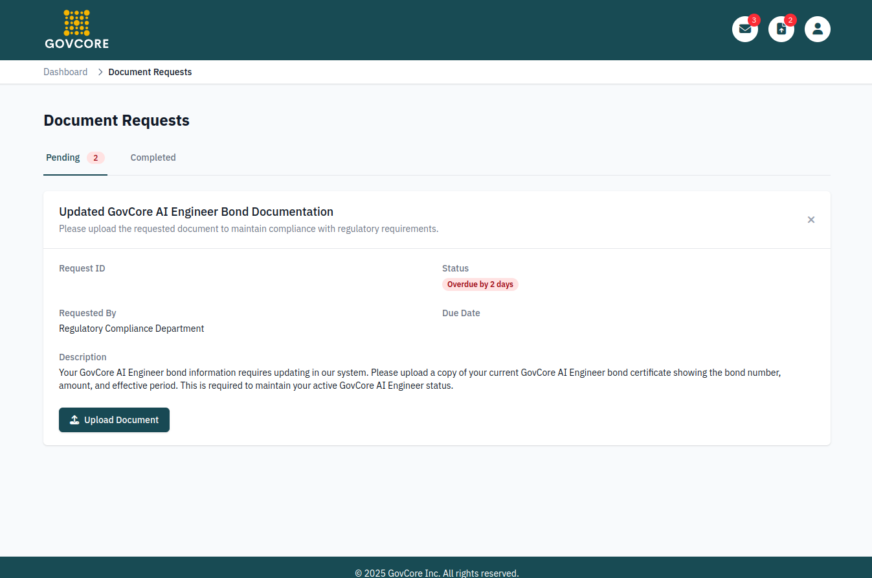This screenshot has width=872, height=578.
Task: Click "Regulatory Compliance Department" text
Action: [x=131, y=329]
